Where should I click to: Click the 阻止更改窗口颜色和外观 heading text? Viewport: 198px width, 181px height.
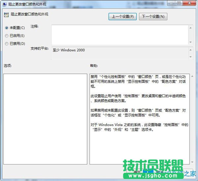pos(29,14)
